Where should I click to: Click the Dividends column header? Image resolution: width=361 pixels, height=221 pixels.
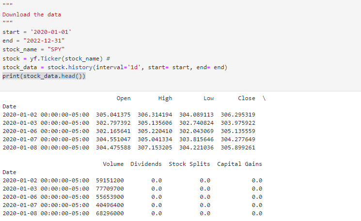146,164
